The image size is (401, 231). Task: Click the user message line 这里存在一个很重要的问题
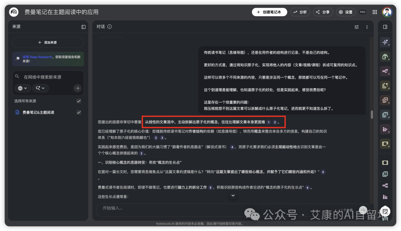click(x=226, y=102)
